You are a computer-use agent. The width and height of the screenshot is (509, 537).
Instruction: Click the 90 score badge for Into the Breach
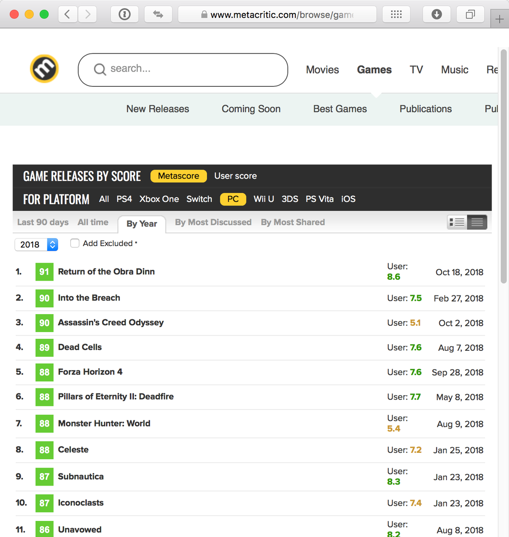pos(44,298)
